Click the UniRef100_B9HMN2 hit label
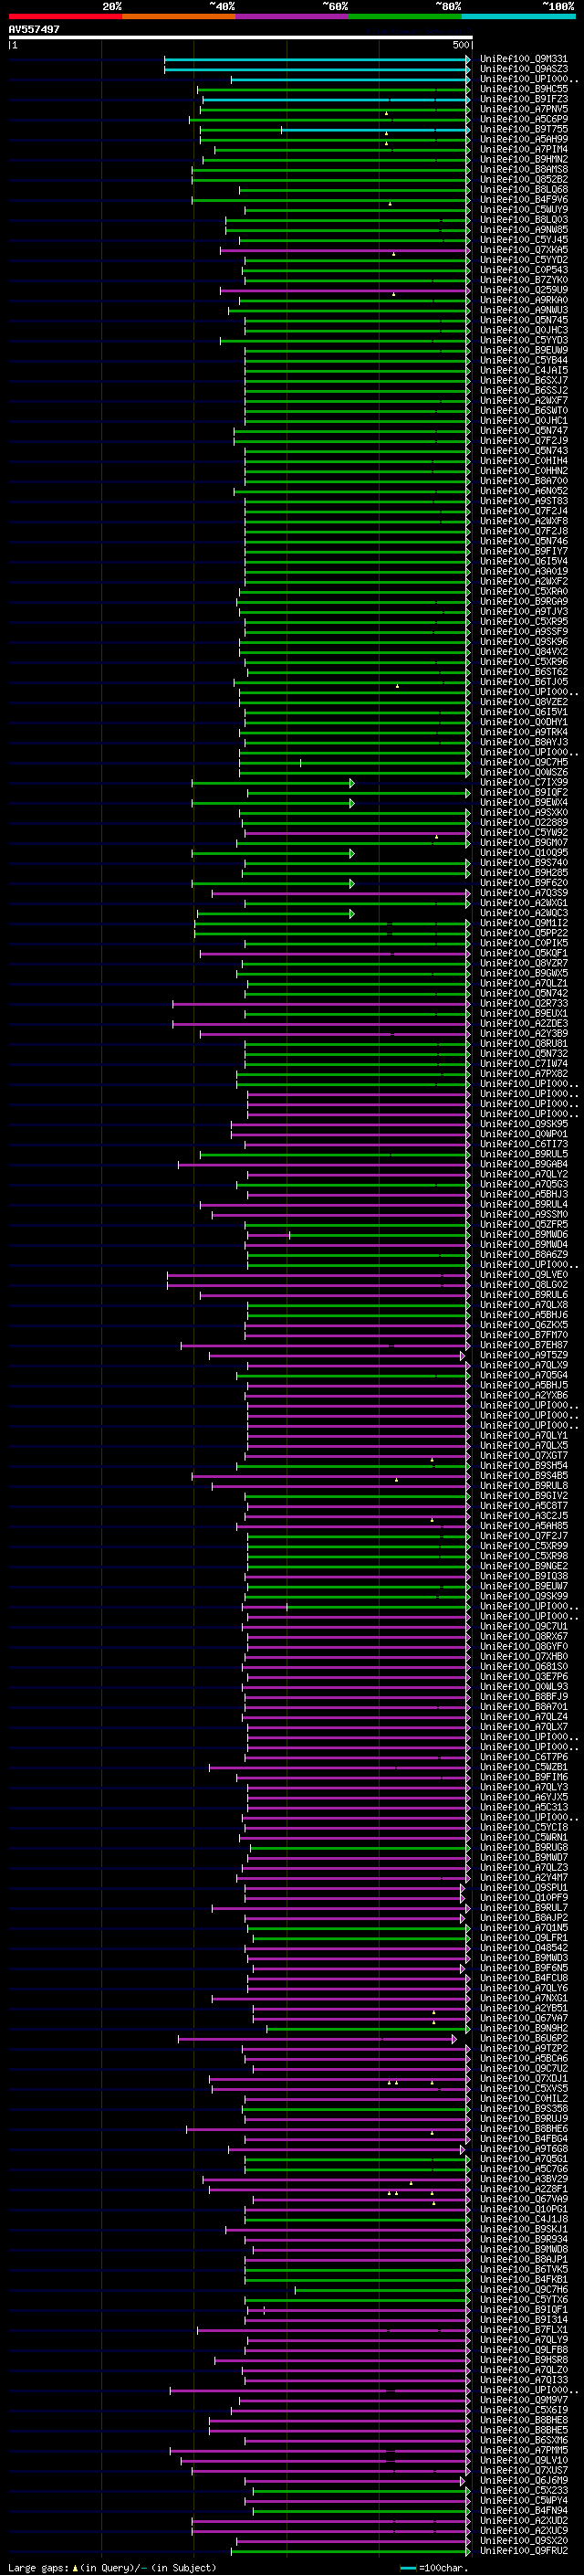This screenshot has height=2575, width=584. 523,159
